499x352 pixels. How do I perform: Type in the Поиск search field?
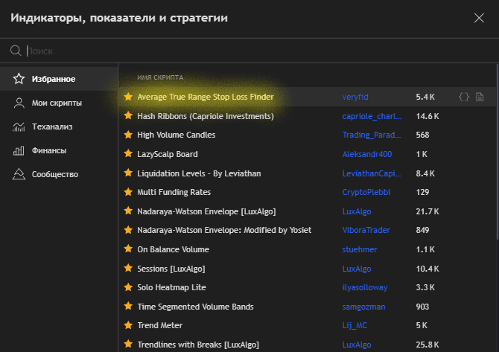pos(223,51)
